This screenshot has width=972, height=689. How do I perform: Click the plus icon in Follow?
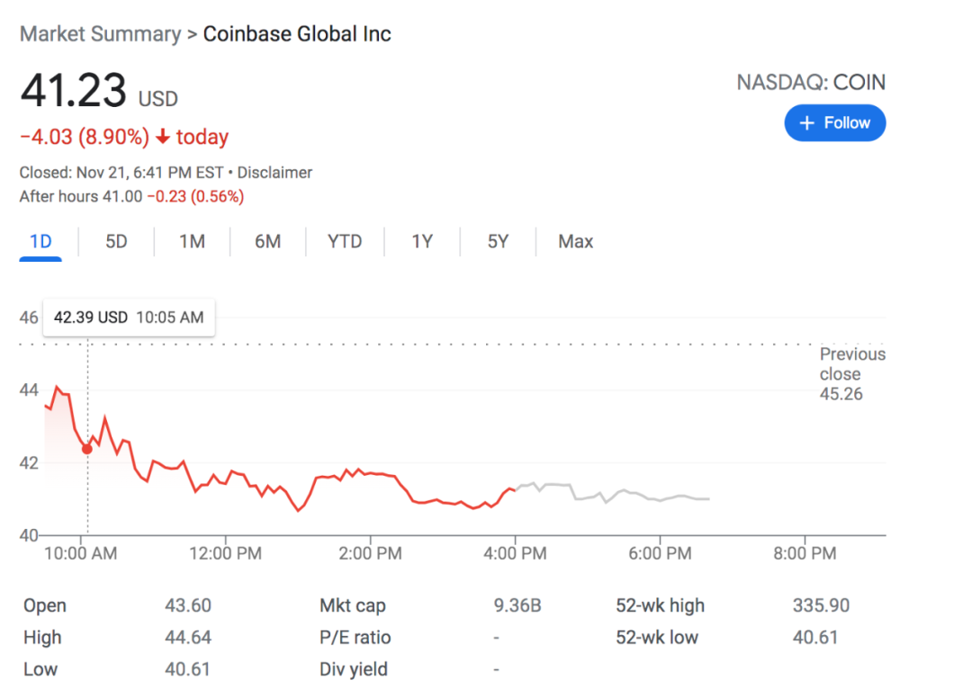[x=806, y=123]
